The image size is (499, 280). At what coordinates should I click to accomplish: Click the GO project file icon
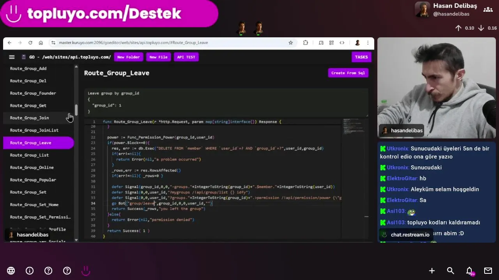point(24,57)
